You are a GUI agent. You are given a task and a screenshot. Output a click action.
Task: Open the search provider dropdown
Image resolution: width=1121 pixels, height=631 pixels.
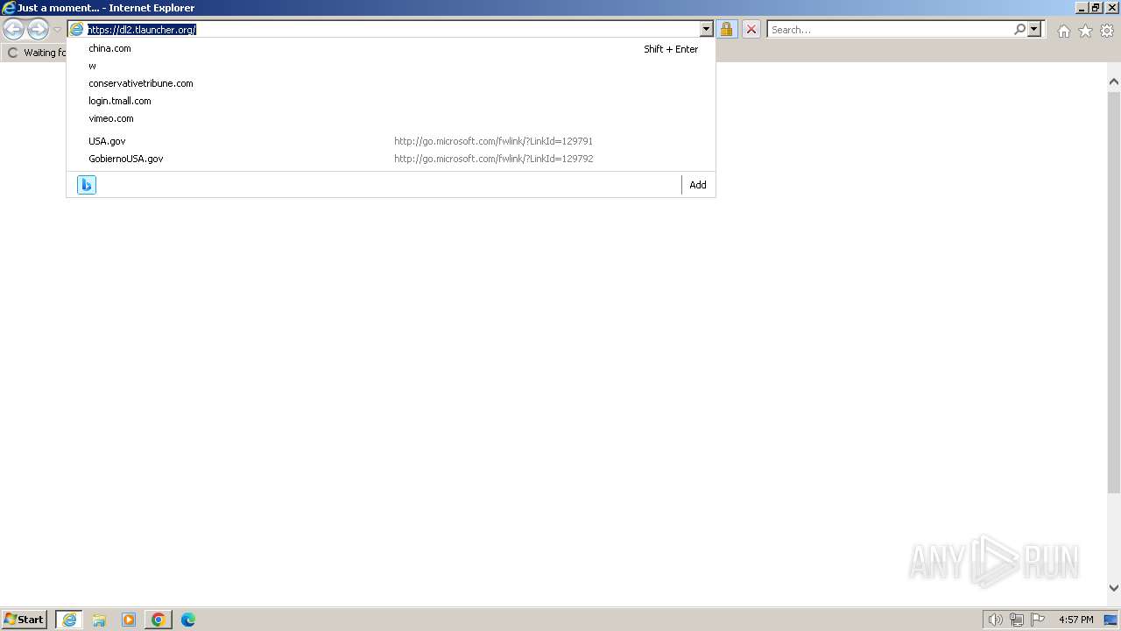1034,30
